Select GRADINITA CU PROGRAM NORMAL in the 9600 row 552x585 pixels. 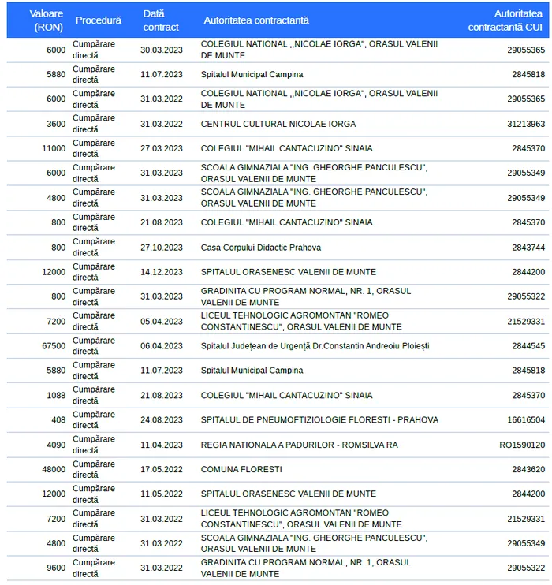(x=306, y=568)
